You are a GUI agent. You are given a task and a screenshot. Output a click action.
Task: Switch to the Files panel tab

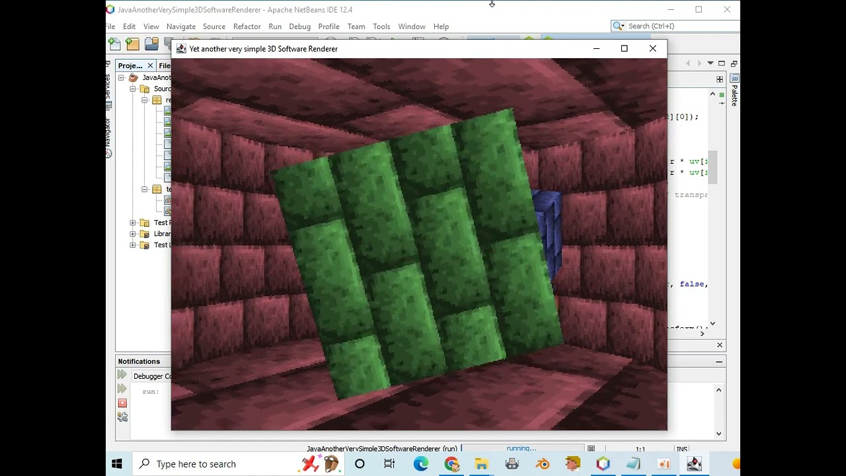point(165,65)
